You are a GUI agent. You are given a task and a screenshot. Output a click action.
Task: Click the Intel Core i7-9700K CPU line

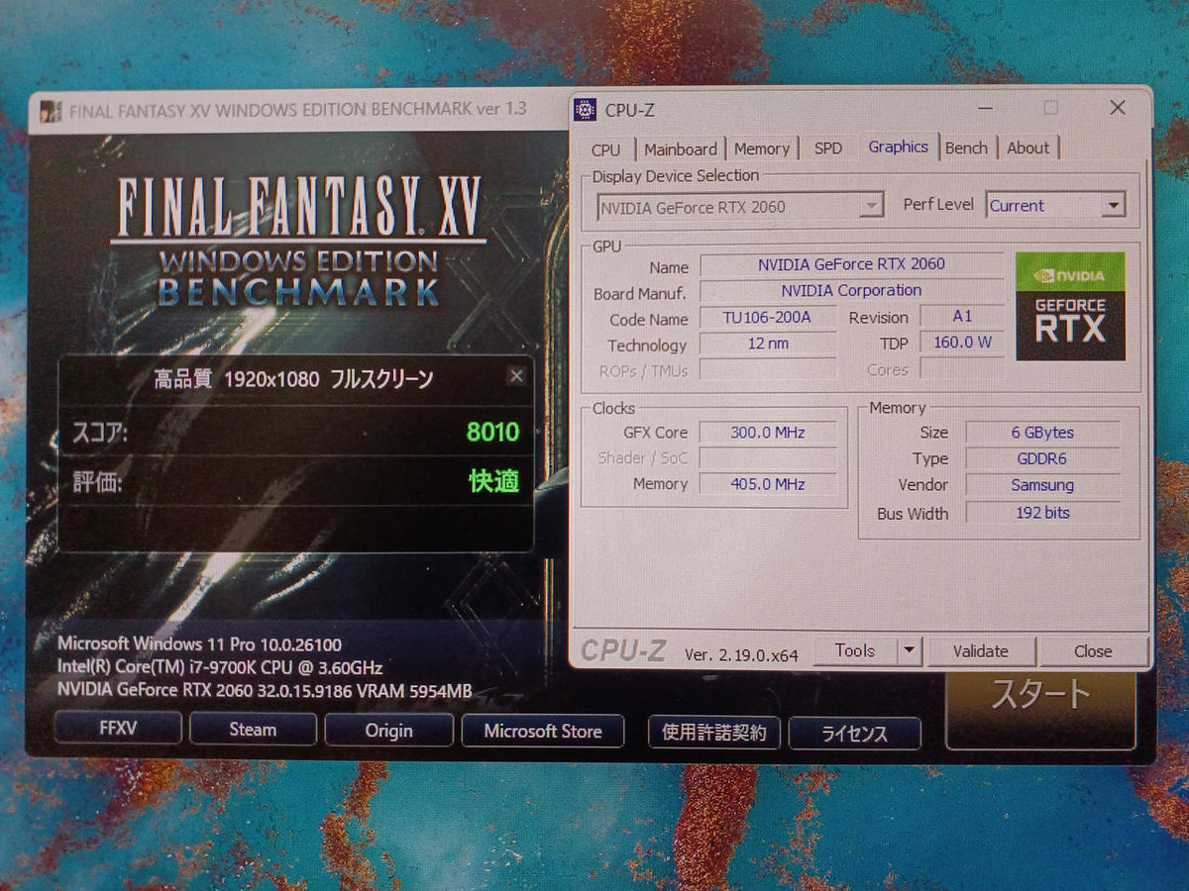[220, 668]
